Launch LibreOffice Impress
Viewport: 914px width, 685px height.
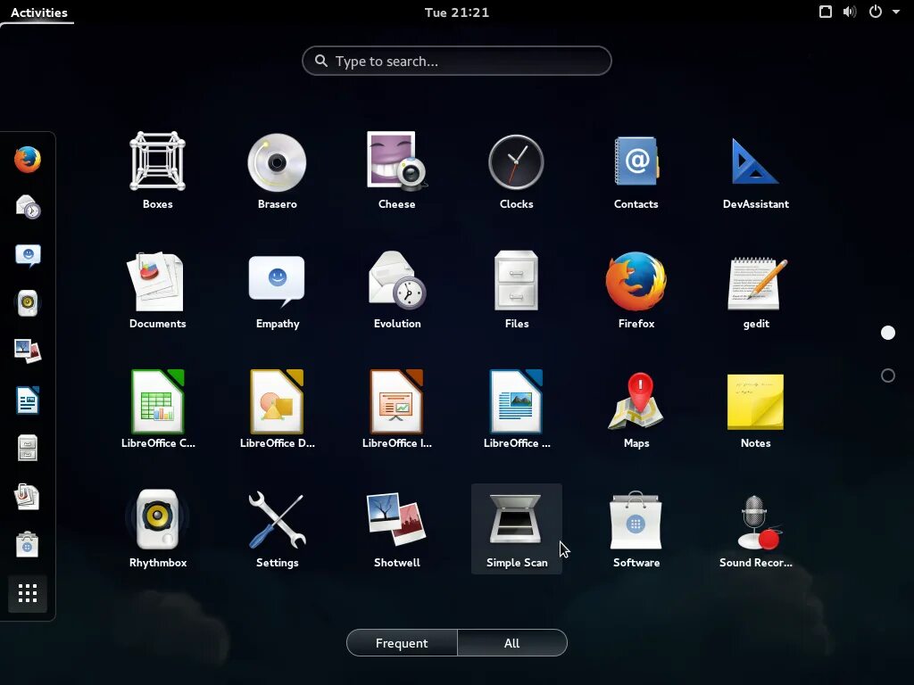tap(396, 409)
